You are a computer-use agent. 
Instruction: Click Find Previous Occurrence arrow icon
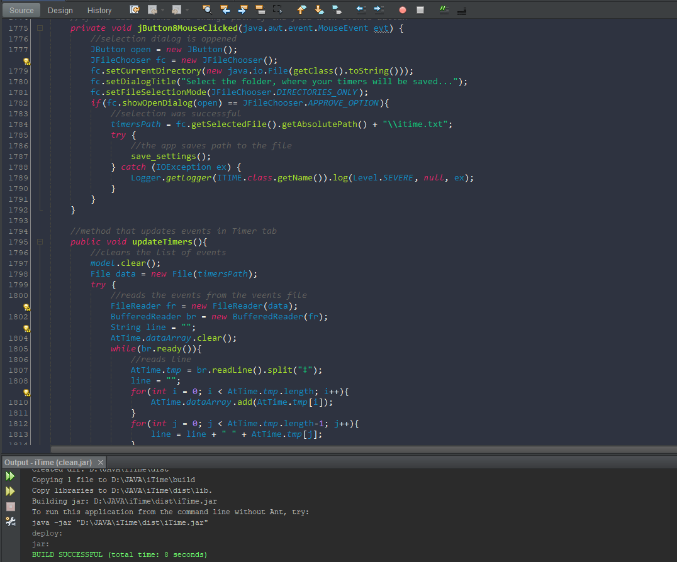tap(225, 10)
